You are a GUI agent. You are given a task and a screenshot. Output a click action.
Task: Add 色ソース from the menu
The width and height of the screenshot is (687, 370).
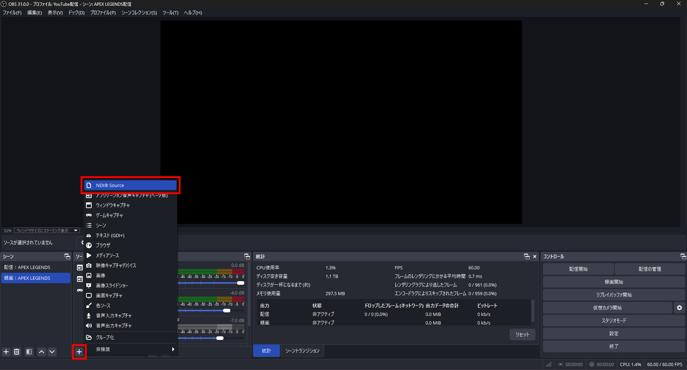click(x=130, y=306)
